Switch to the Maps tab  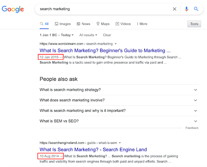pos(103,24)
